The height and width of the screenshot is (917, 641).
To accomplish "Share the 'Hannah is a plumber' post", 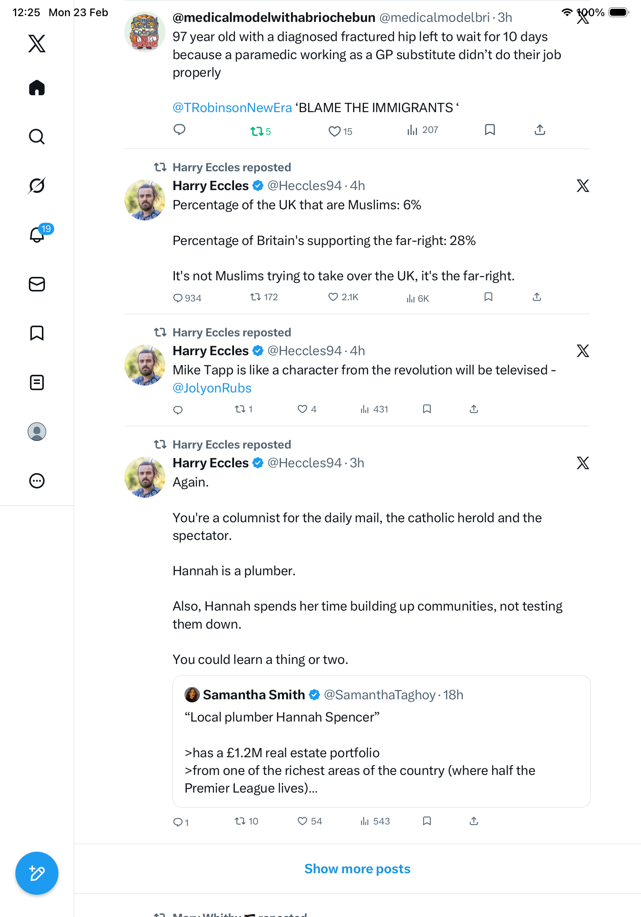I will click(473, 821).
